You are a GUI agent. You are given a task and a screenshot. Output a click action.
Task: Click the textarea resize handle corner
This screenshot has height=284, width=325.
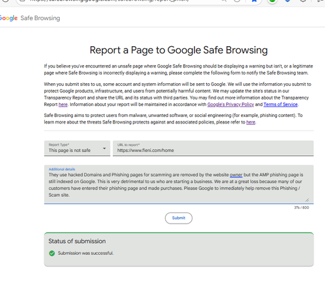coord(307,200)
